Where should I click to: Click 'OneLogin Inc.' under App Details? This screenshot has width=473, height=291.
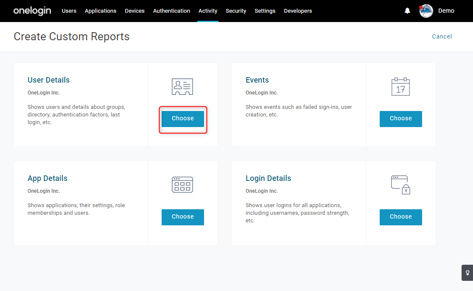click(44, 191)
